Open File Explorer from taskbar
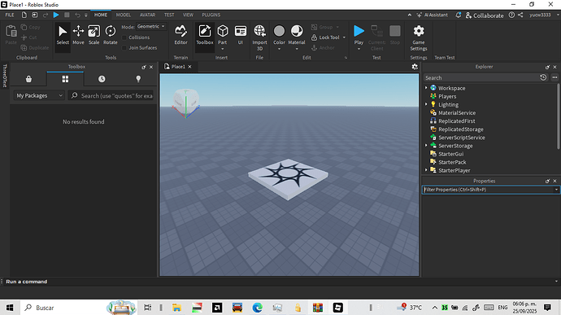 [x=176, y=308]
